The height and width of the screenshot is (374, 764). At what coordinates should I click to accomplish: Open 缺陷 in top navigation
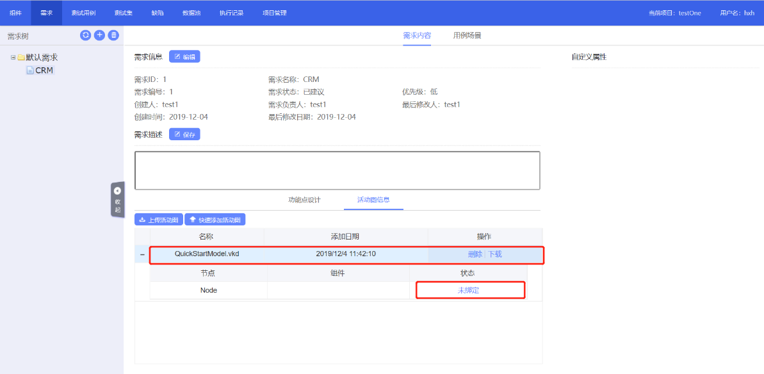point(158,13)
